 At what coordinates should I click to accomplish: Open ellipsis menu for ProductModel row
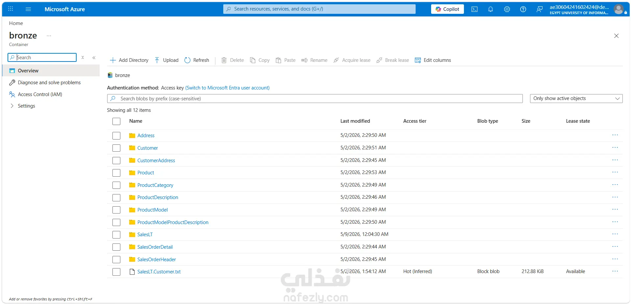click(615, 210)
